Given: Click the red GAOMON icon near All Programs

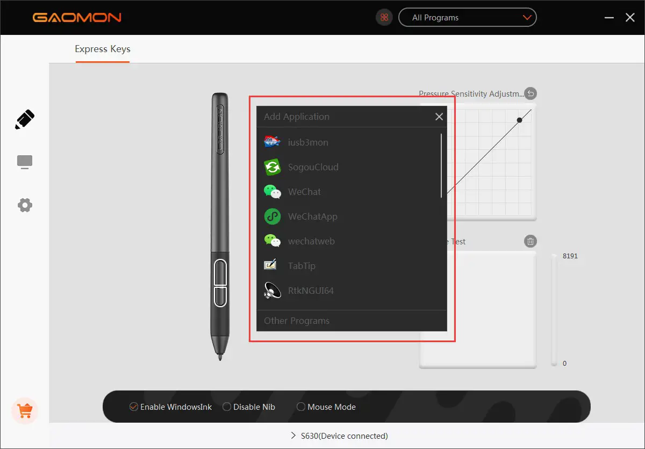Looking at the screenshot, I should coord(384,17).
